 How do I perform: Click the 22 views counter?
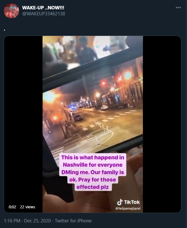tap(28, 207)
